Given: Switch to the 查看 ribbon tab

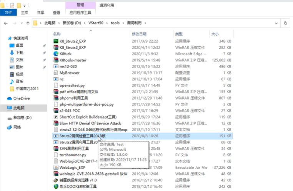Looking at the screenshot, I should (x=57, y=13).
